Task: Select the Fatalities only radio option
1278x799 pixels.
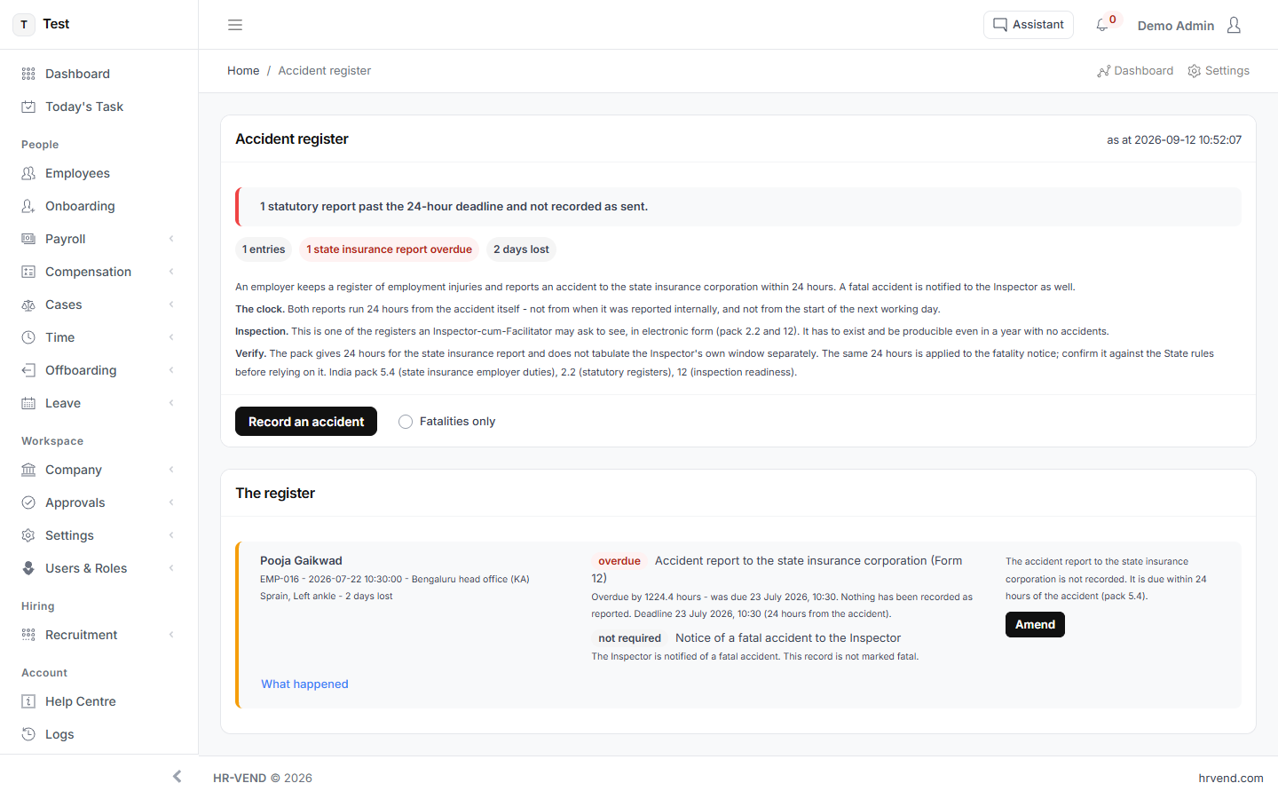Action: point(406,422)
